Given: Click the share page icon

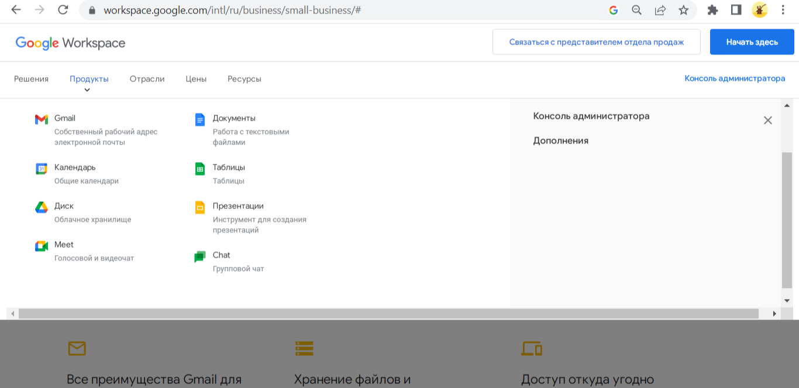Looking at the screenshot, I should pyautogui.click(x=660, y=10).
